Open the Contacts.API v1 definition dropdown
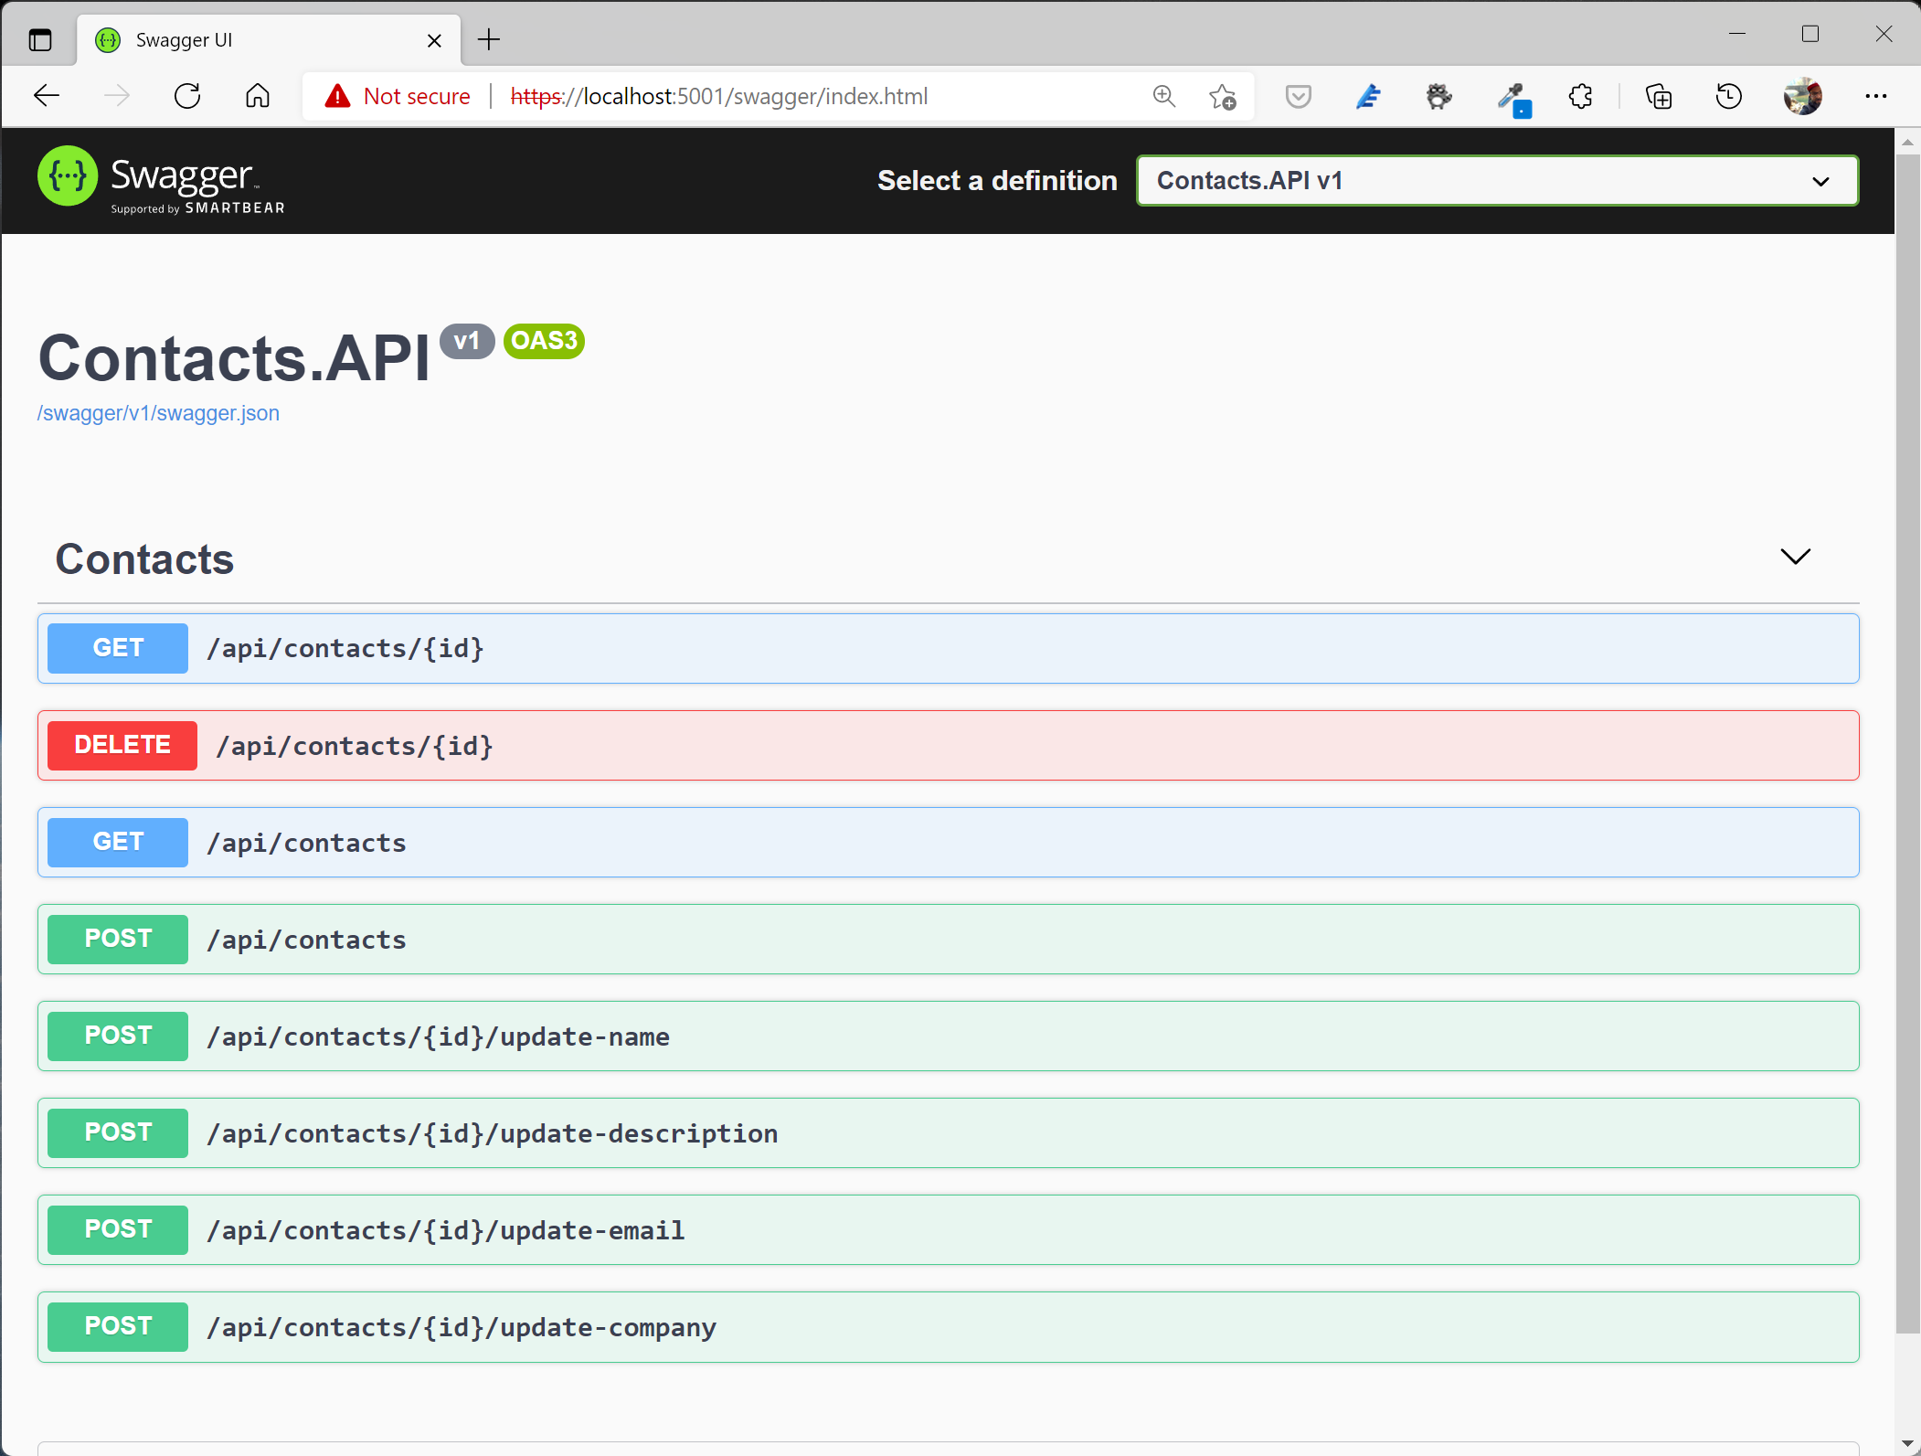Viewport: 1921px width, 1456px height. pos(1496,181)
